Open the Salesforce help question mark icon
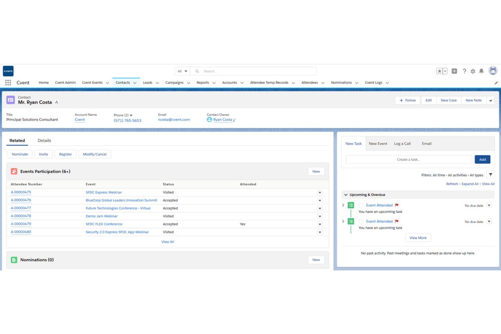 [x=464, y=71]
